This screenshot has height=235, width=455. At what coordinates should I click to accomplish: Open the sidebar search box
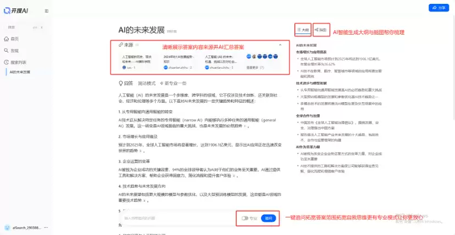(25, 27)
